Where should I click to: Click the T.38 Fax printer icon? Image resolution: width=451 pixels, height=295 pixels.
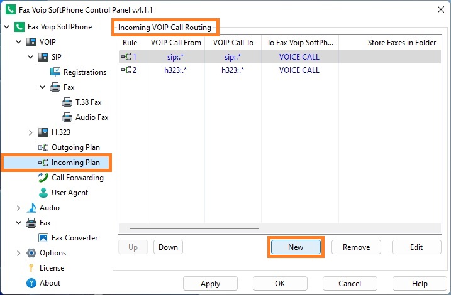click(67, 102)
